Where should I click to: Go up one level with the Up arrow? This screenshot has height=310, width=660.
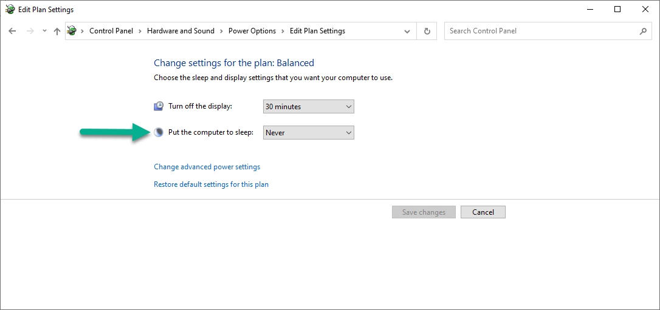click(57, 31)
